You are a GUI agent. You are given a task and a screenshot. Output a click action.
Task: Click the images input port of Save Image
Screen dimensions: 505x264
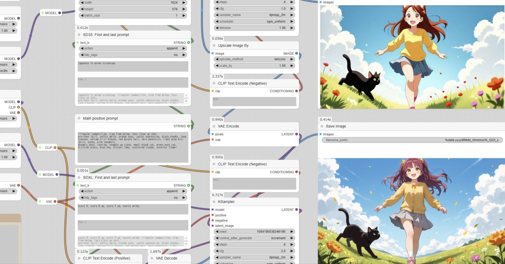[320, 134]
